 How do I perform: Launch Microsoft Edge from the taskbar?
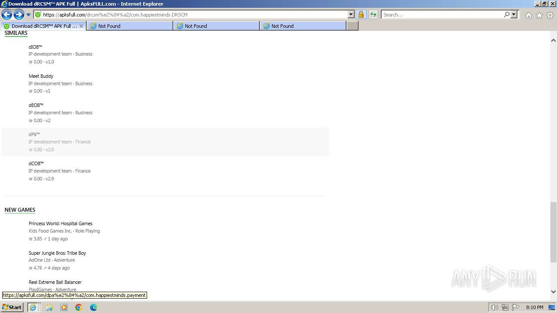[94, 307]
